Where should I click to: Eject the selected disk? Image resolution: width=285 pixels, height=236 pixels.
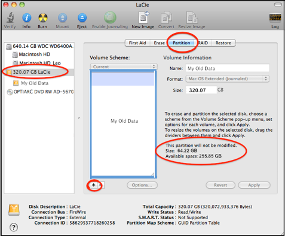coord(82,18)
